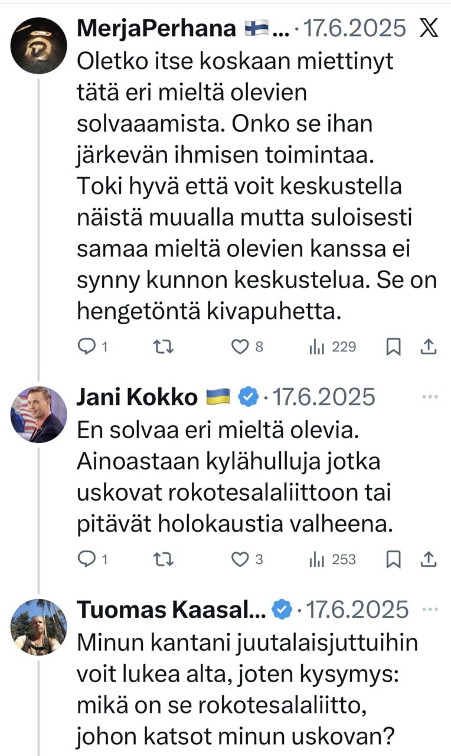Open MerjaPerhana's profile picture
This screenshot has width=451, height=756.
pyautogui.click(x=38, y=45)
